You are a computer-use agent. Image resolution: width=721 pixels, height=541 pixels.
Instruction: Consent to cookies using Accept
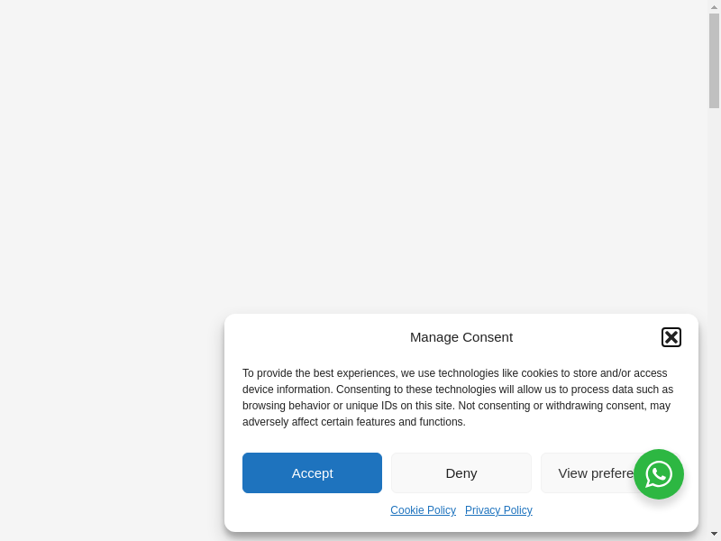312,472
